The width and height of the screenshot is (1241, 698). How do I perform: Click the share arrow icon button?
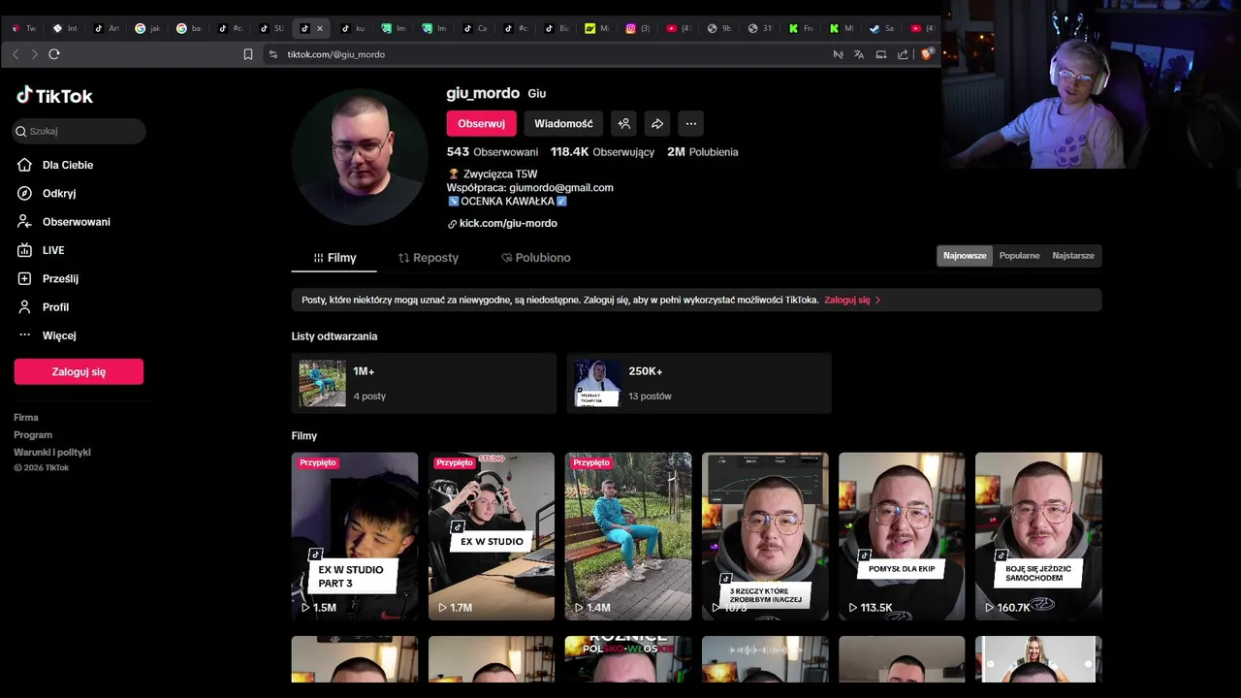click(x=657, y=123)
